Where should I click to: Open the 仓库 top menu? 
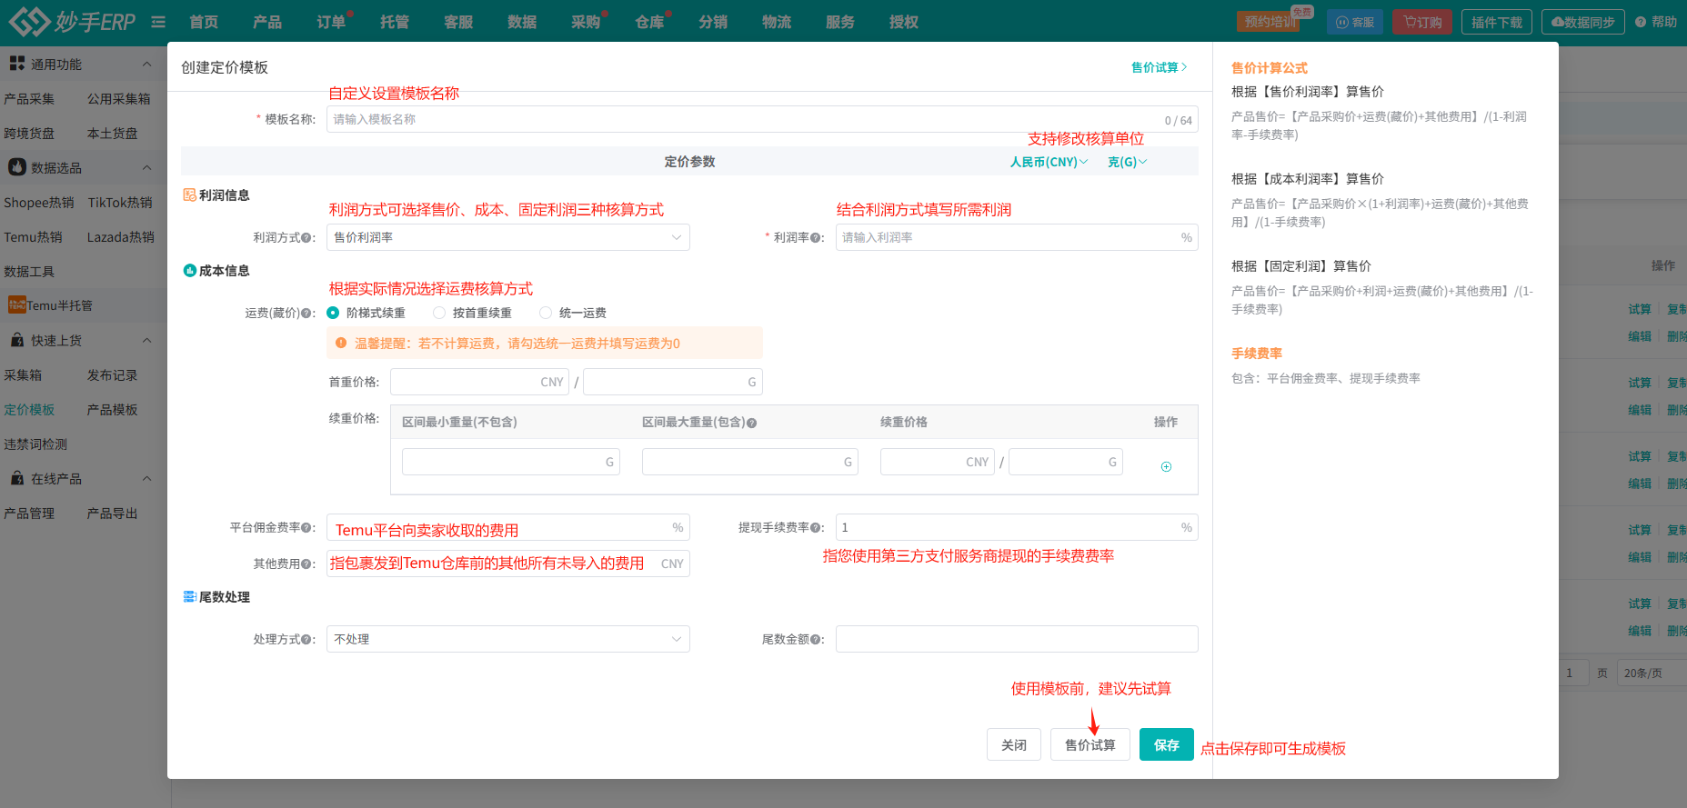coord(649,22)
